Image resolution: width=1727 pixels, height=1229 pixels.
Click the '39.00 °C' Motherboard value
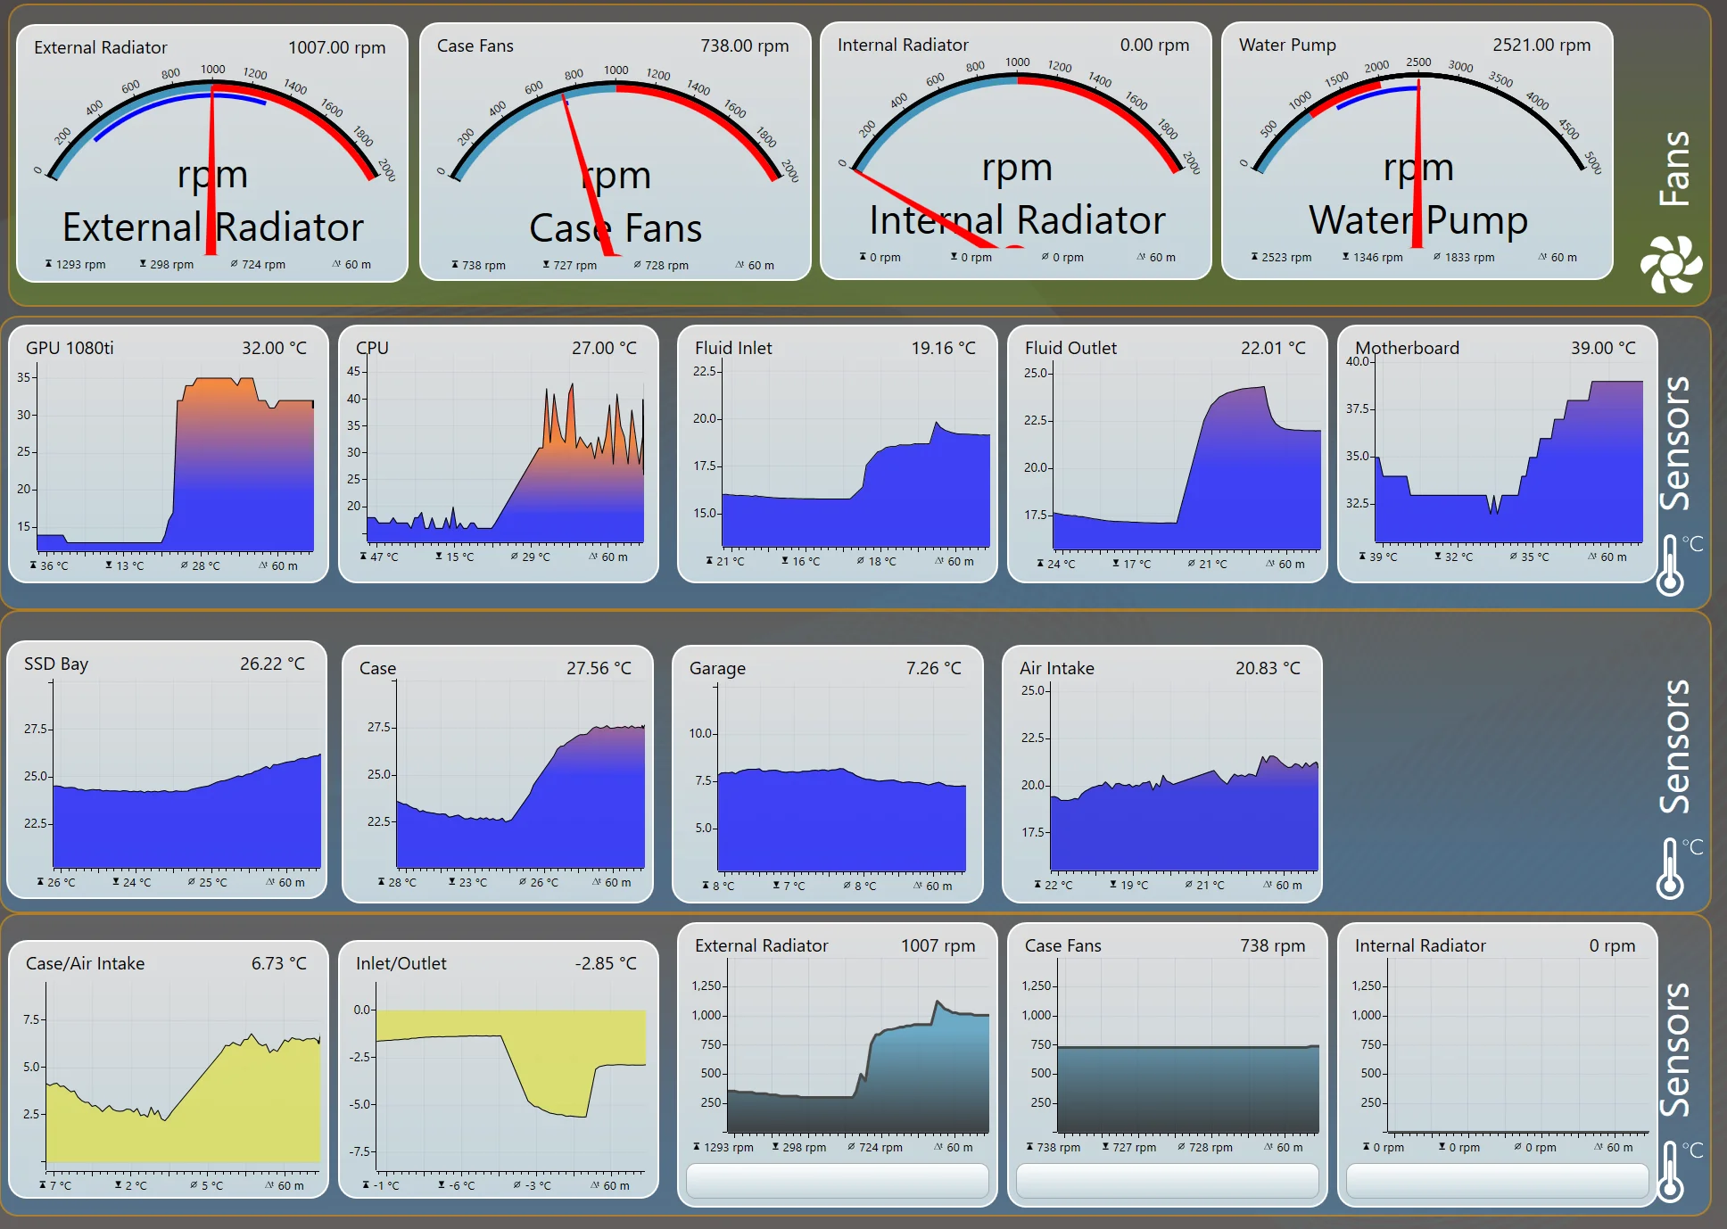(1603, 348)
